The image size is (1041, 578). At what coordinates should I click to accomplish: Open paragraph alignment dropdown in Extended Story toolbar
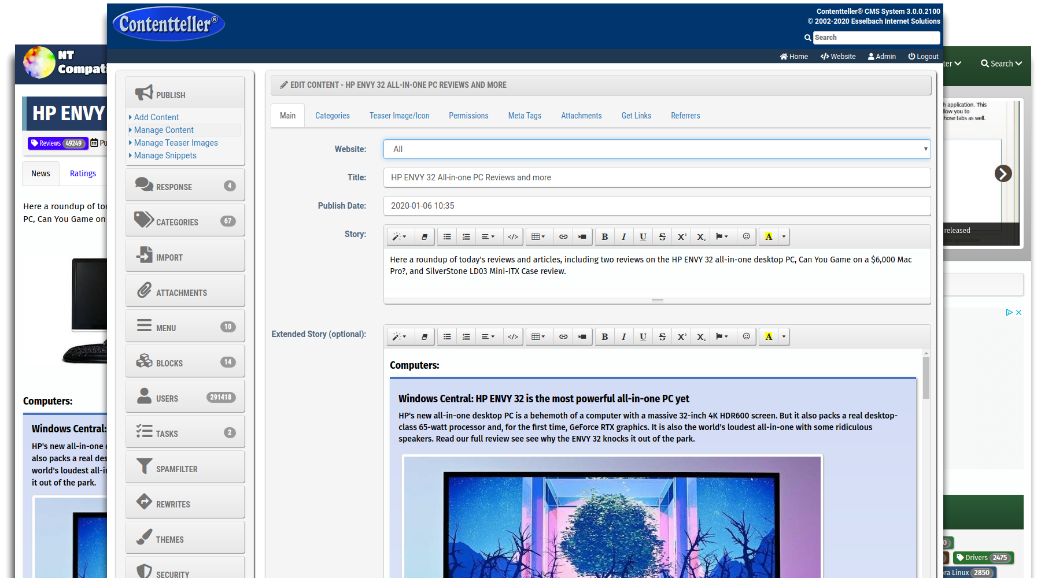coord(488,336)
